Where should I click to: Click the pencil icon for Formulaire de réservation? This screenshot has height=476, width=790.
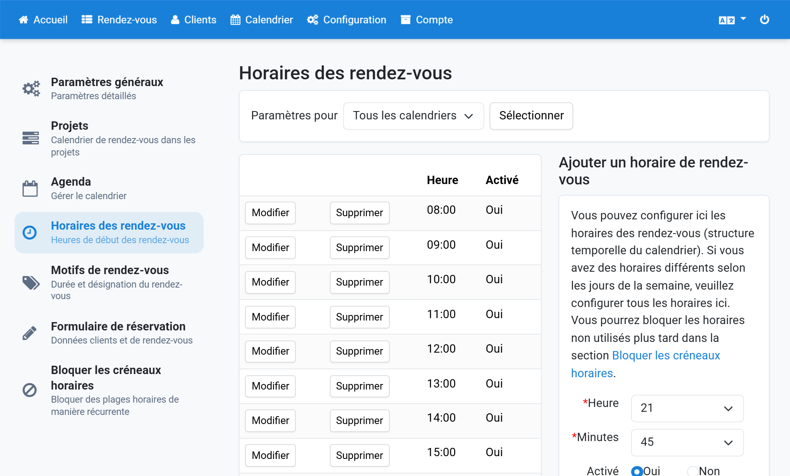coord(30,333)
